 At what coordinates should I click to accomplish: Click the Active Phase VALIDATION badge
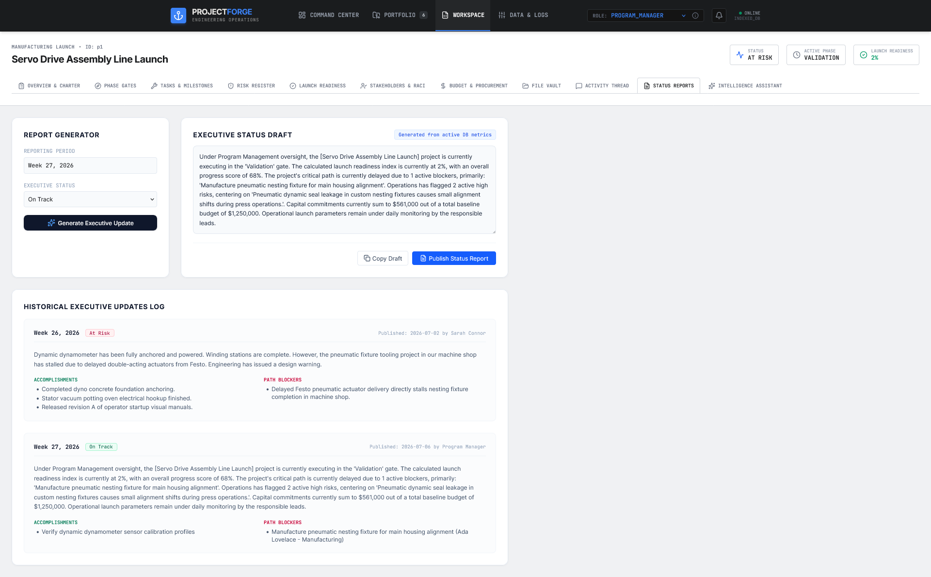[x=816, y=55]
